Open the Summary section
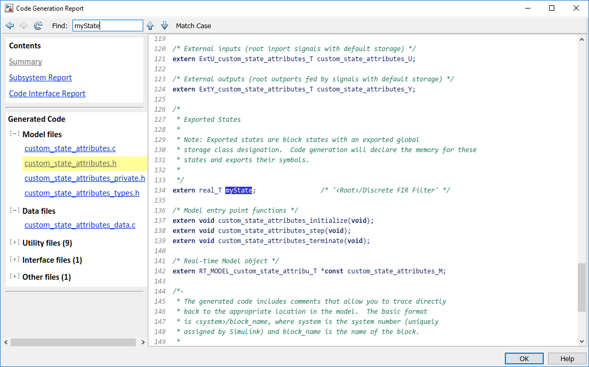Screen dimensions: 589x367 tap(25, 61)
